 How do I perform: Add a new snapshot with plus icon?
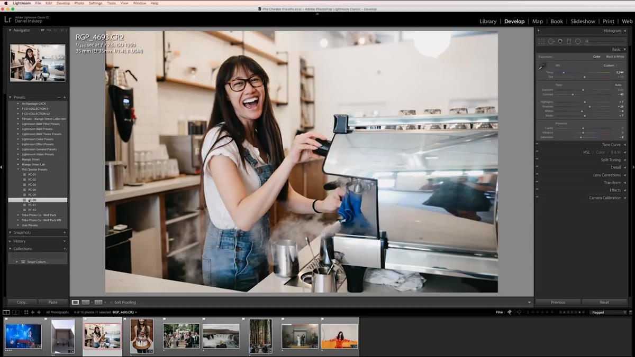pos(65,232)
